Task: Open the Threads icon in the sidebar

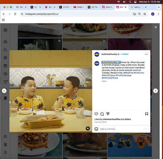Action: pyautogui.click(x=5, y=145)
